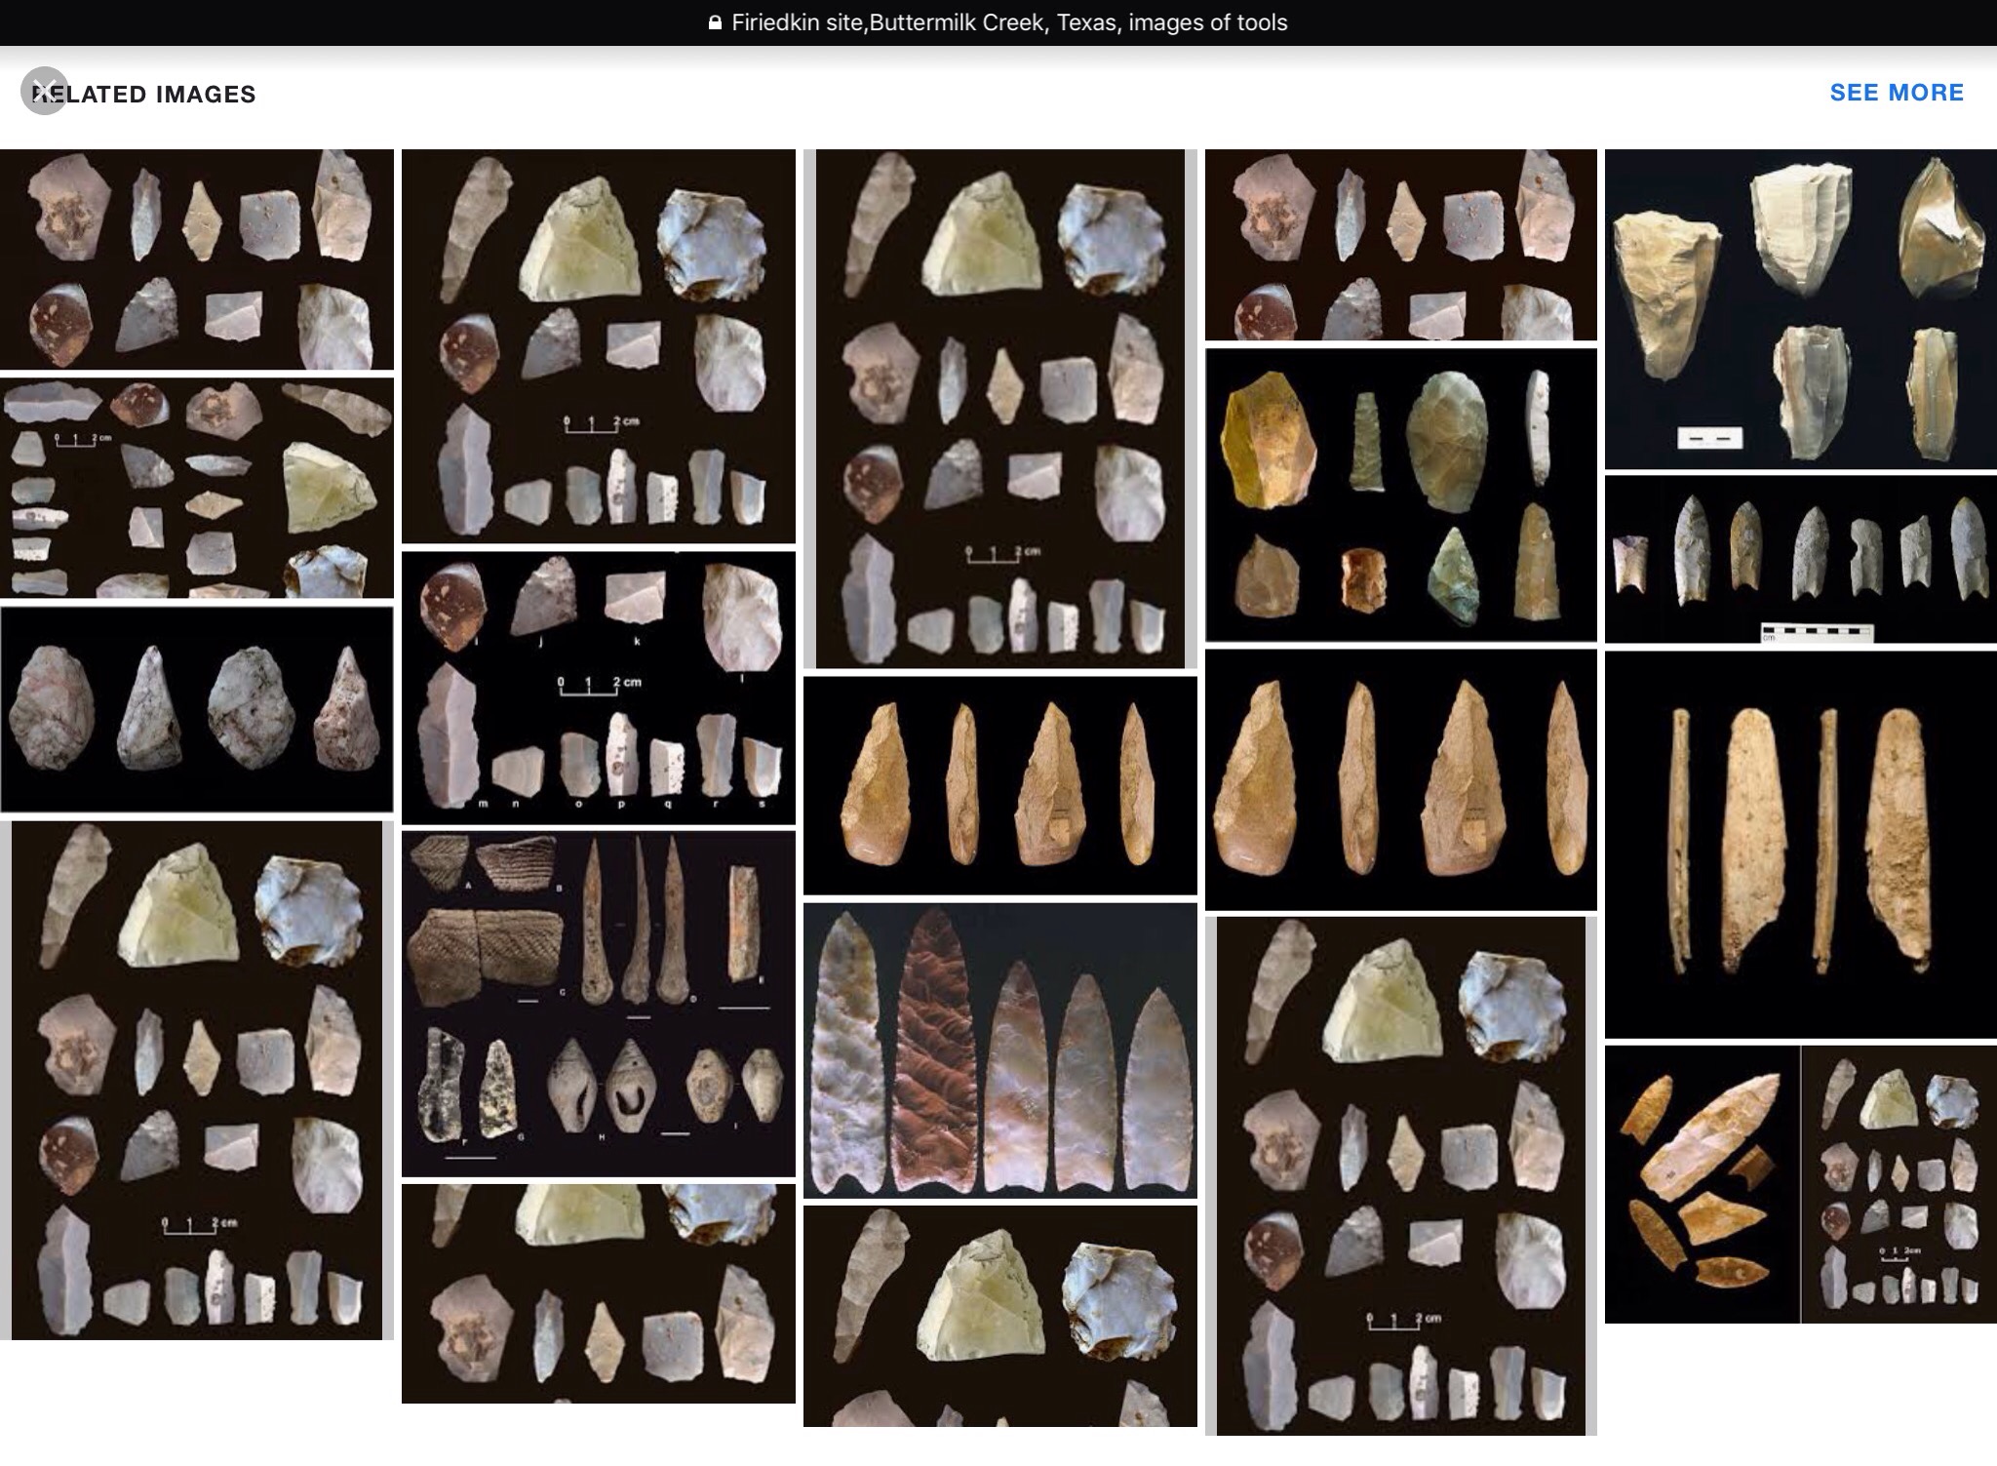
Task: Select top-left thumbnail of nine stone flakes
Action: (x=196, y=258)
